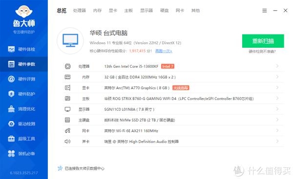293x179 pixels.
Task: Click ROG STRIX B760-G GAMING WIFI D4 text
Action: pyautogui.click(x=144, y=99)
